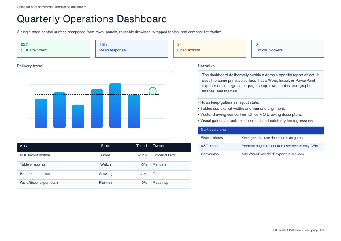
Task: Select the 'Word/Excel export path' cell
Action: 53,184
